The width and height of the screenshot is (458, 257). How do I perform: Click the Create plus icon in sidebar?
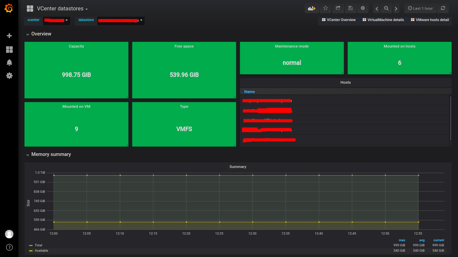coord(9,36)
